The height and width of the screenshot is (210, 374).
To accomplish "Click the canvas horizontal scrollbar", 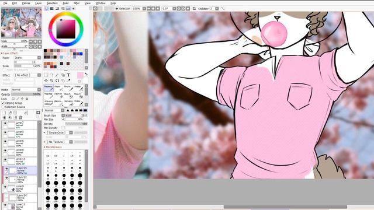I will [285, 207].
